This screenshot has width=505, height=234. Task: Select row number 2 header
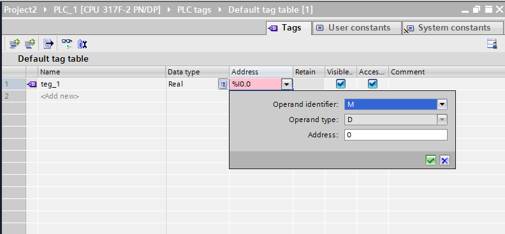click(x=13, y=96)
